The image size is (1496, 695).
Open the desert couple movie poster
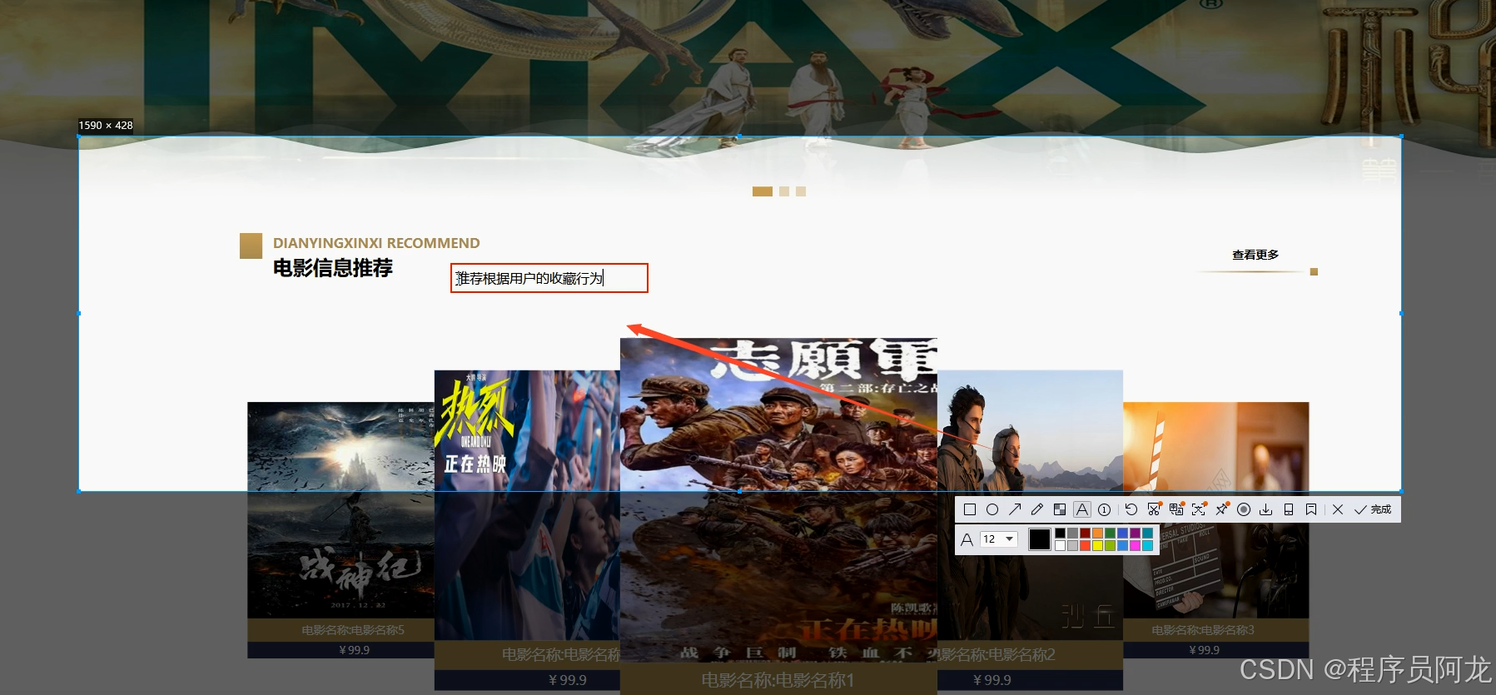pos(1030,505)
